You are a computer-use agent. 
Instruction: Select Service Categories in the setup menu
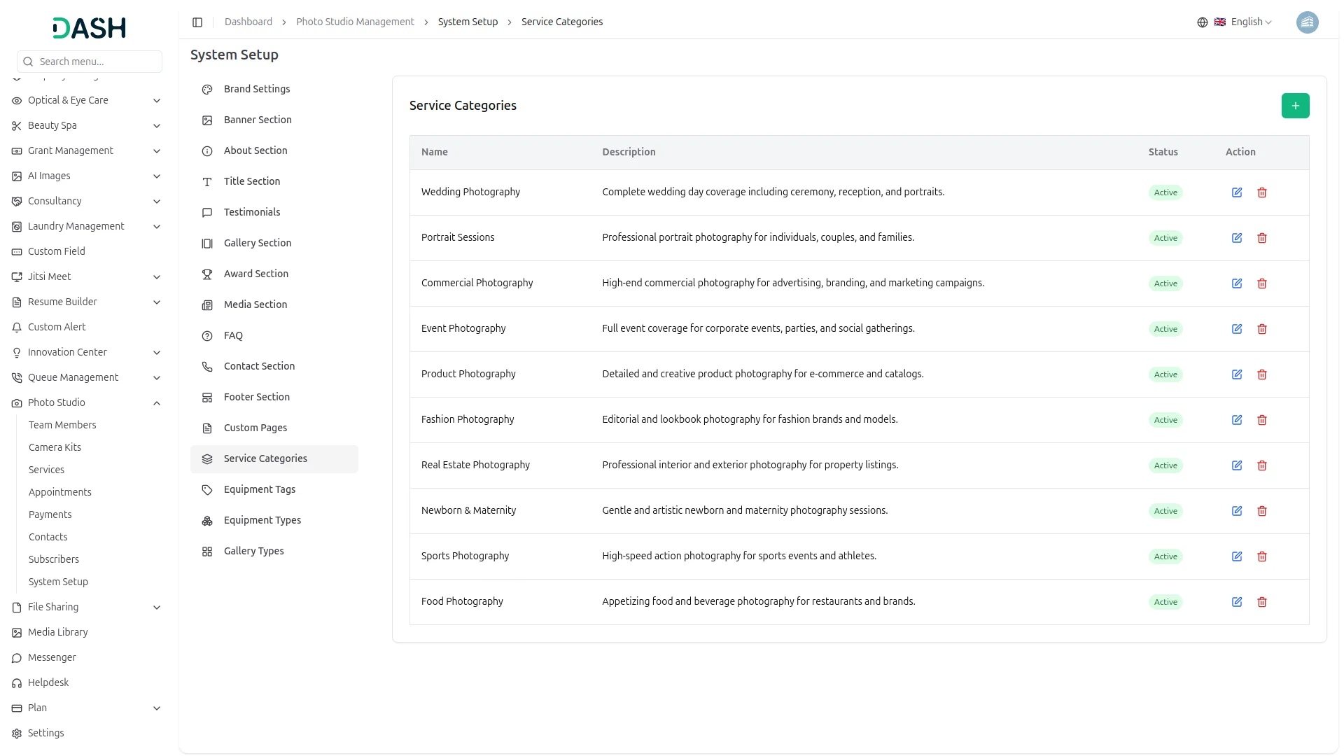coord(265,458)
